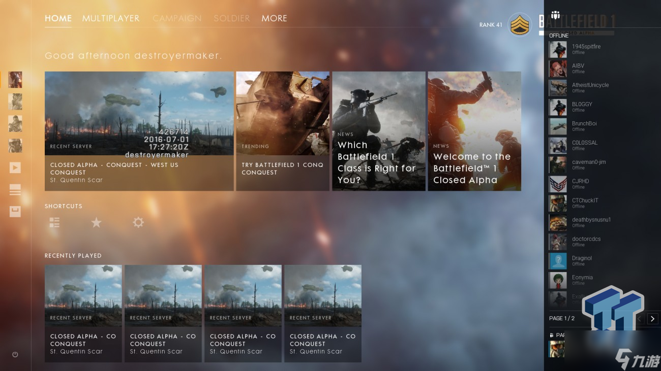Click the PAGE 1 / 2 indicator

[562, 319]
